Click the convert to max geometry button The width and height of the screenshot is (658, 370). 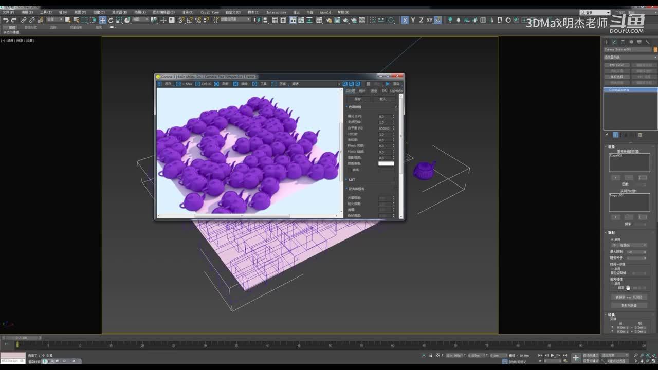click(629, 297)
